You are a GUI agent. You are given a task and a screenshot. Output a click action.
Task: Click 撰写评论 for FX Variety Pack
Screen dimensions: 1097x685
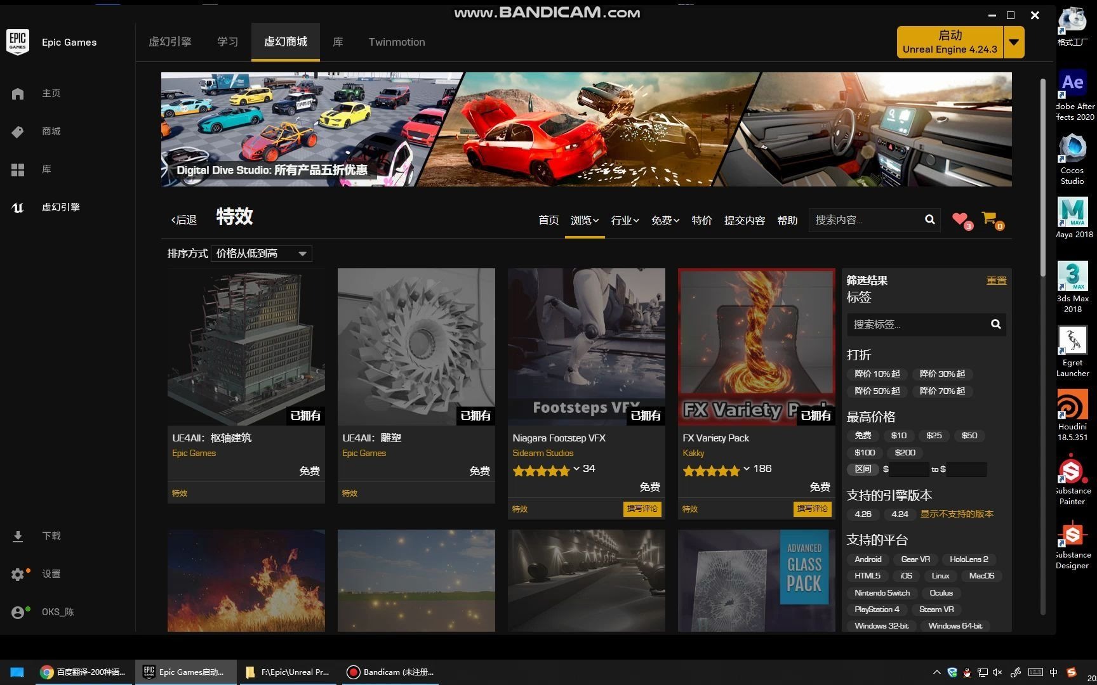pos(812,509)
